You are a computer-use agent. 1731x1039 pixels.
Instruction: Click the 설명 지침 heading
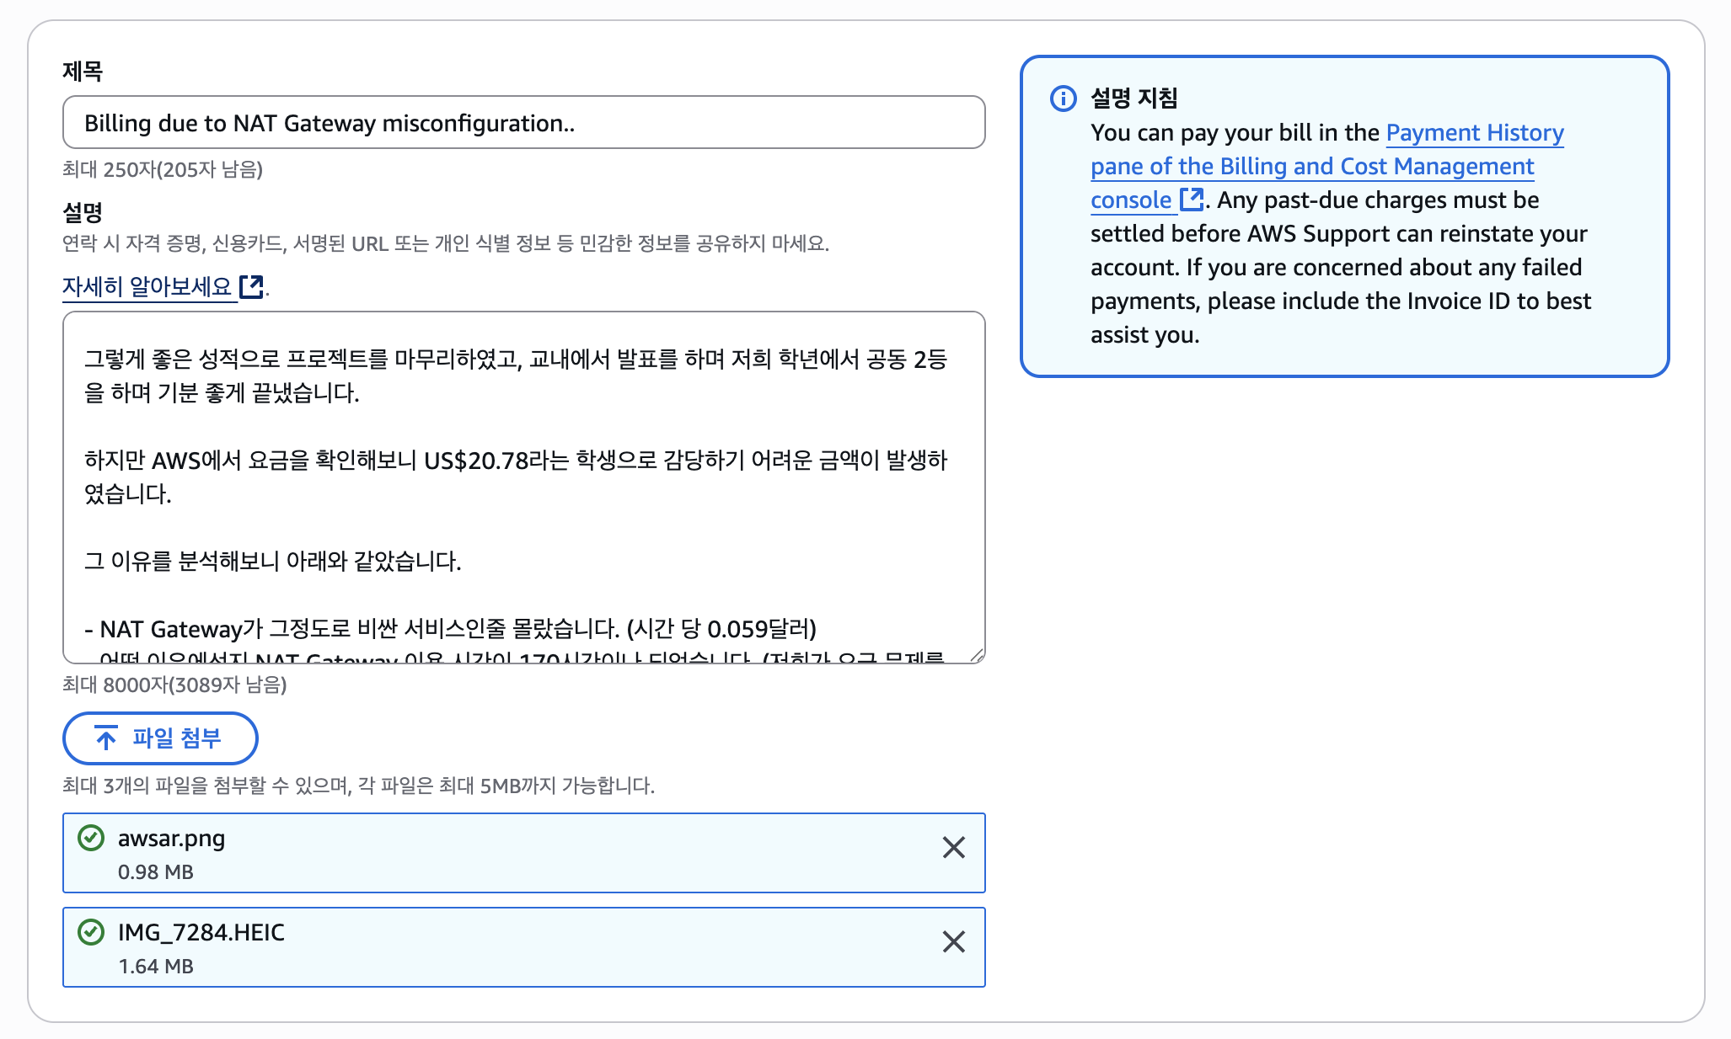[1133, 99]
